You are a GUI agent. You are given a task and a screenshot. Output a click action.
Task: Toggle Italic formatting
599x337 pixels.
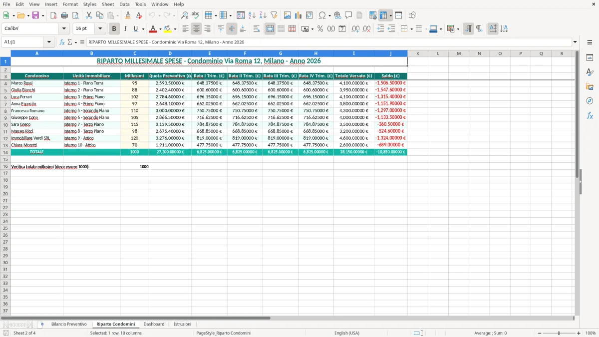(125, 29)
